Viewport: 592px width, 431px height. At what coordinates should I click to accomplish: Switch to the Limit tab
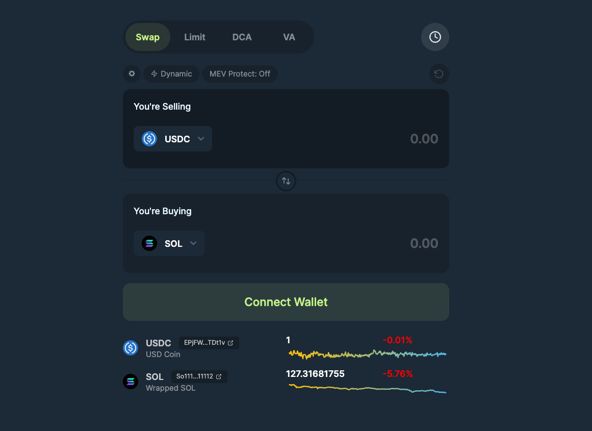point(195,37)
